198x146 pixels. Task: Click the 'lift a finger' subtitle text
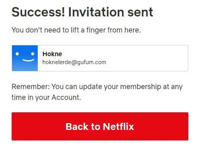pyautogui.click(x=76, y=30)
